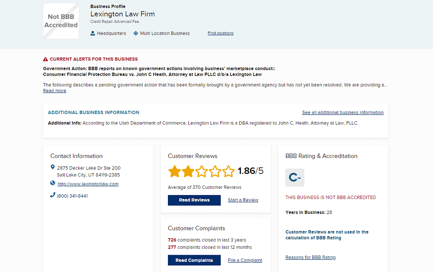Click the phone handset icon

tap(52, 195)
